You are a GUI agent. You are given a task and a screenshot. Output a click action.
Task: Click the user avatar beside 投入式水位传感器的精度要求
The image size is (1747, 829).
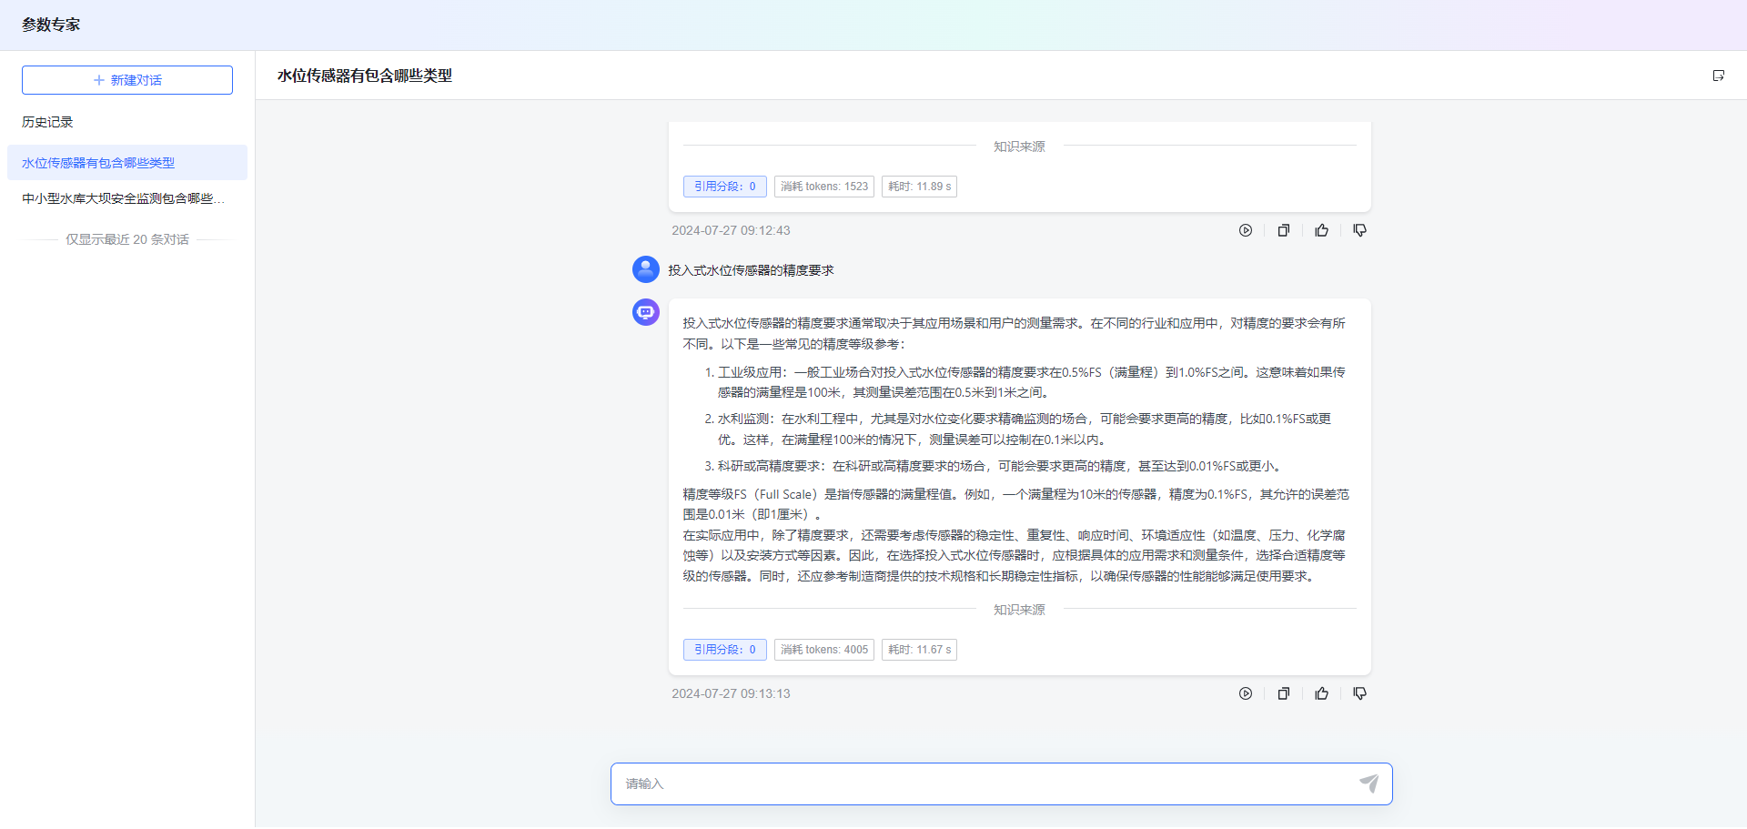[646, 269]
